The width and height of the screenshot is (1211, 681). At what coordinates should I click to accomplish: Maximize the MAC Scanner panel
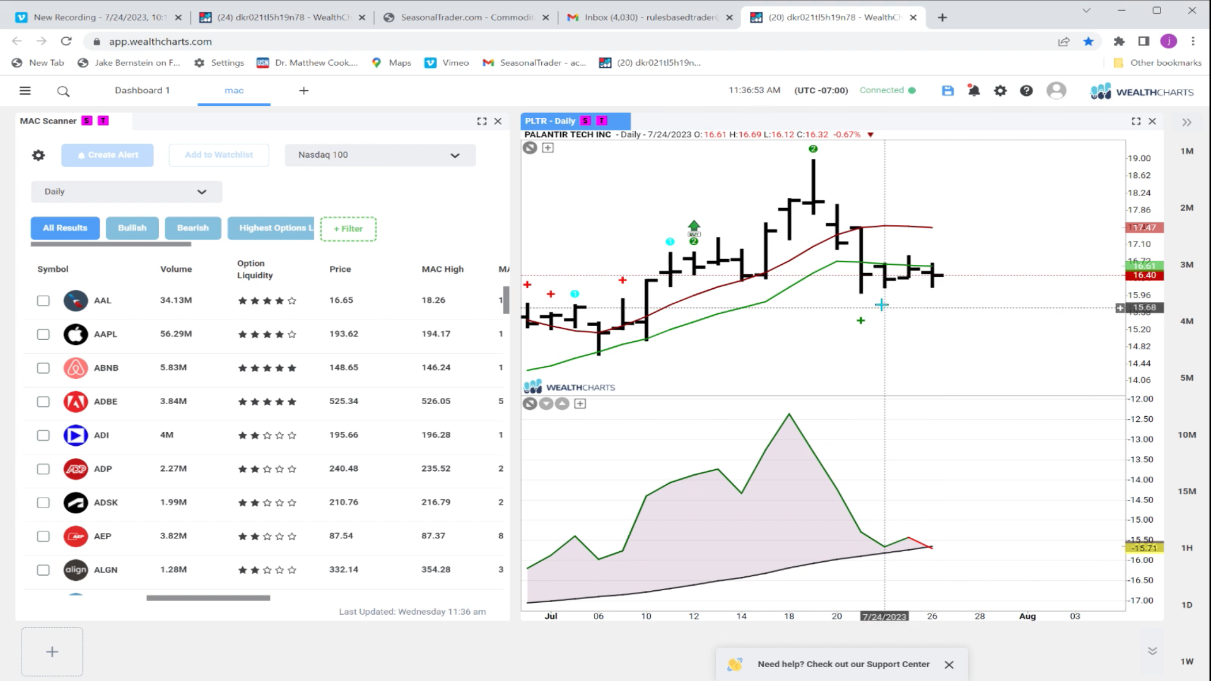482,121
